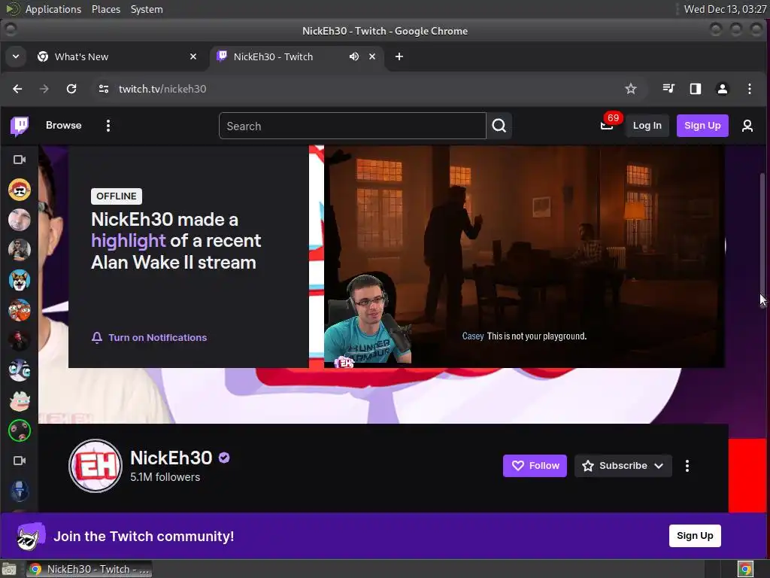Open Chrome media controls icon
The height and width of the screenshot is (578, 770).
pyautogui.click(x=668, y=89)
